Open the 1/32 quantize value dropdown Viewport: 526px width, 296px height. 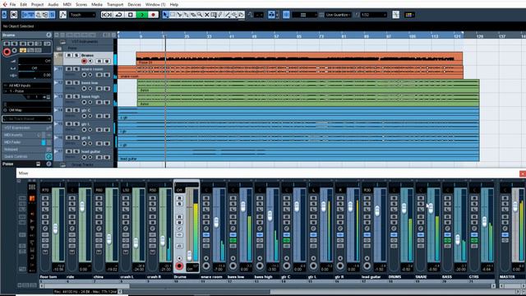374,15
